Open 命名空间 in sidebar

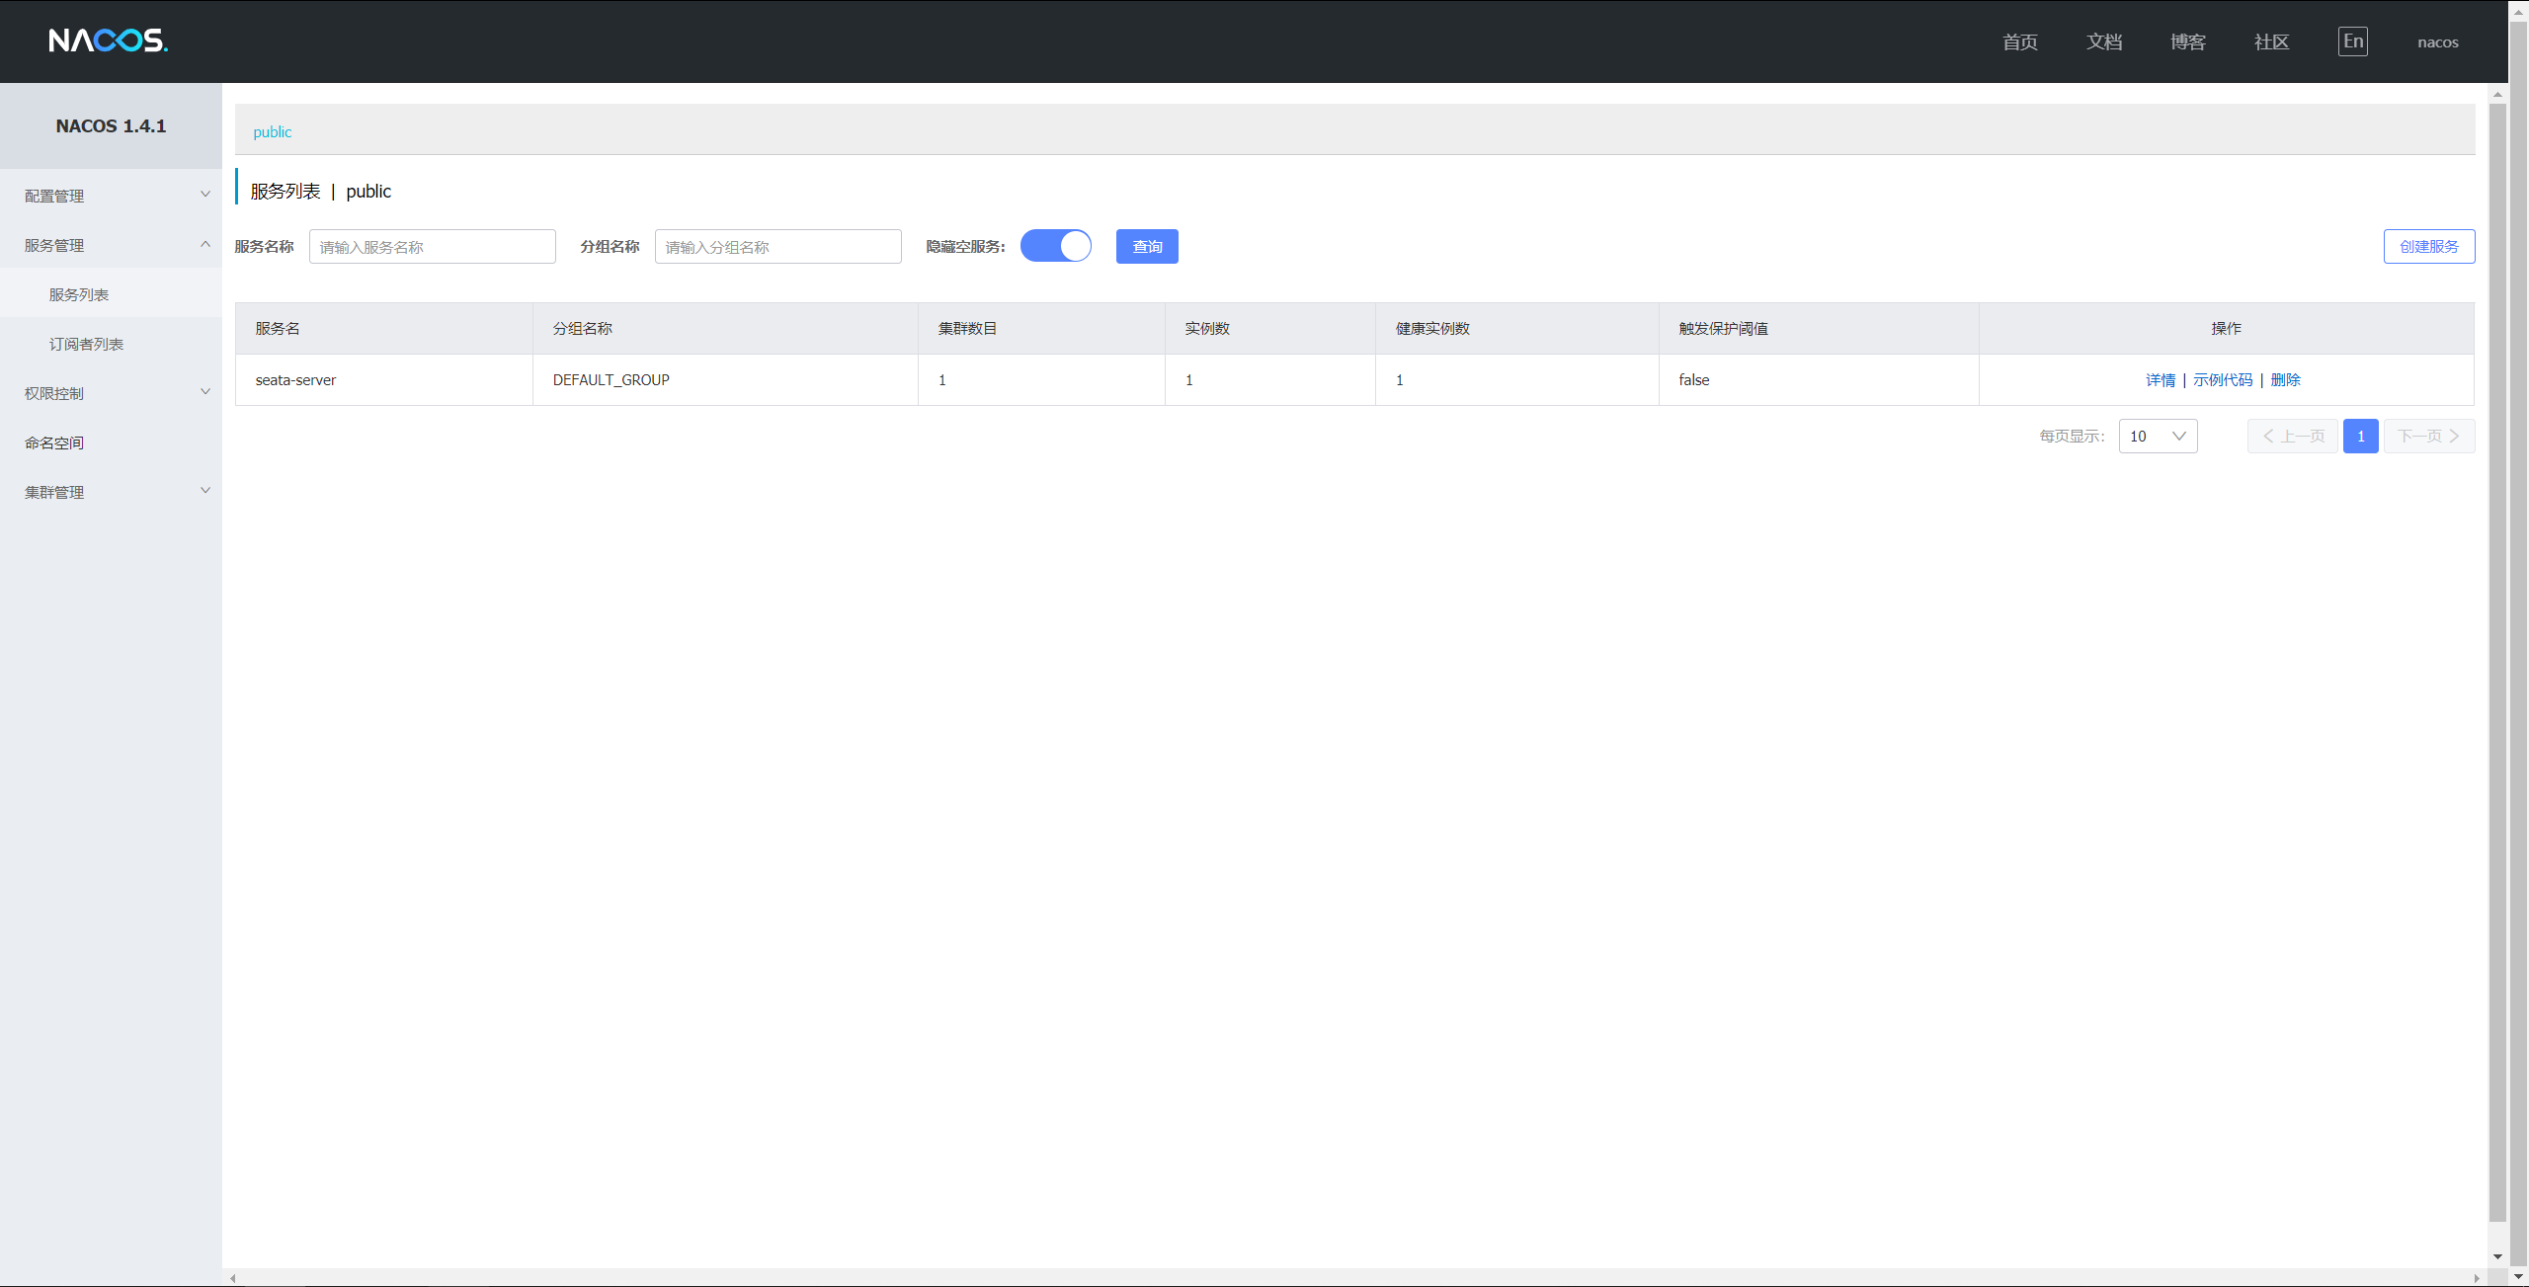54,442
